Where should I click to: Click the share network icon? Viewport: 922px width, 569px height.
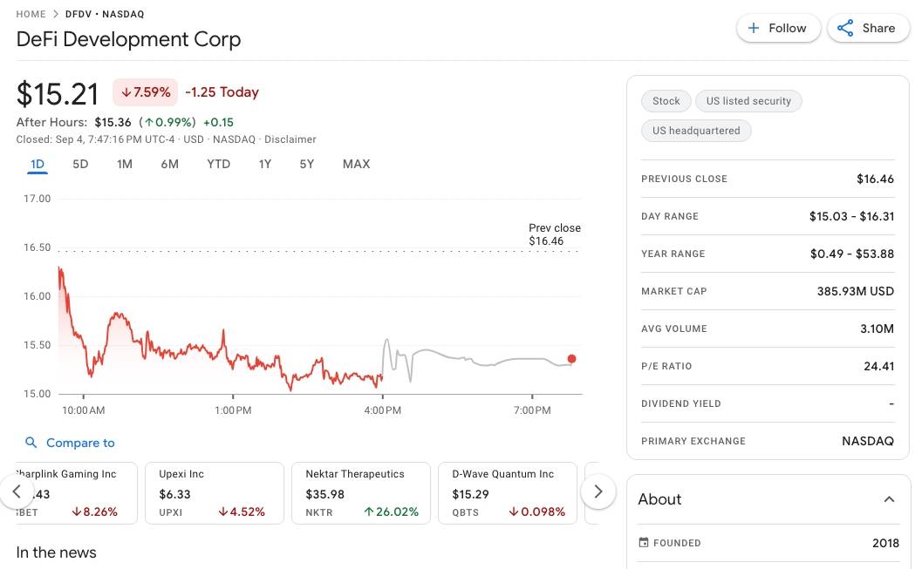click(x=845, y=28)
